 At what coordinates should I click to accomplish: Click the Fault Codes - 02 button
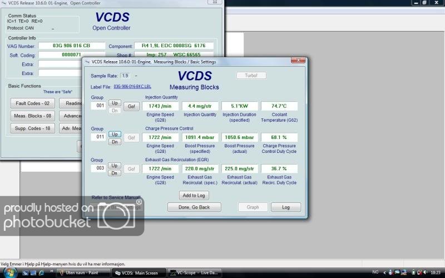(x=32, y=103)
